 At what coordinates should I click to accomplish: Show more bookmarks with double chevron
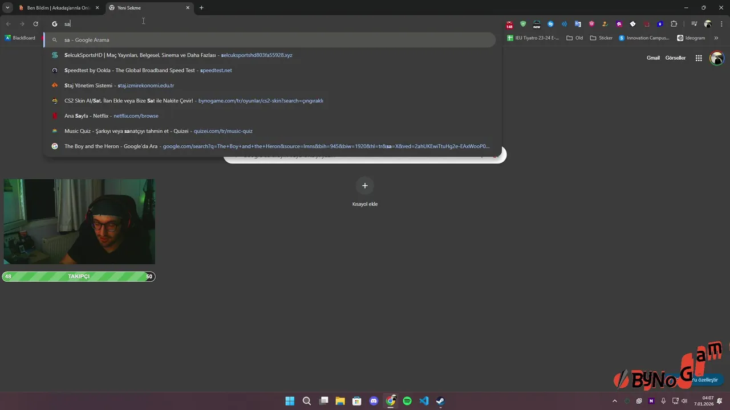716,38
